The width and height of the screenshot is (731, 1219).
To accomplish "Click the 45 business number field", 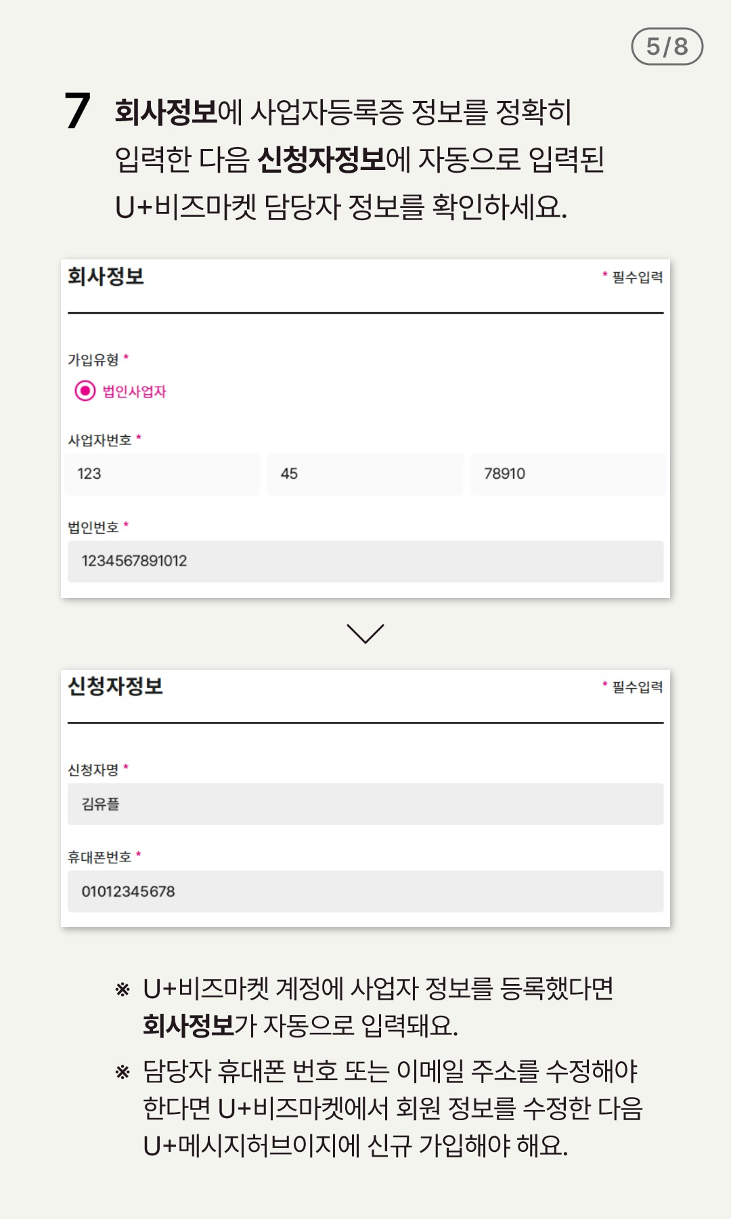I will (365, 474).
